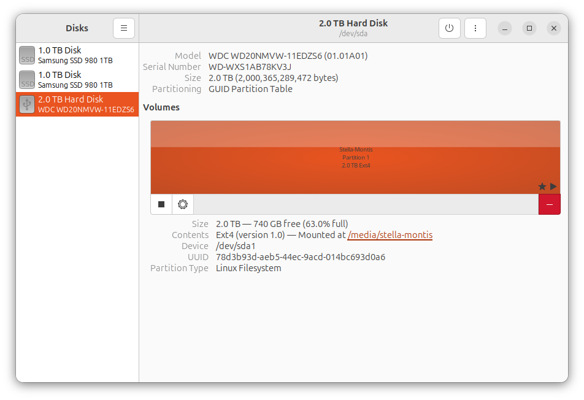Minimize the Disks window

(x=505, y=28)
